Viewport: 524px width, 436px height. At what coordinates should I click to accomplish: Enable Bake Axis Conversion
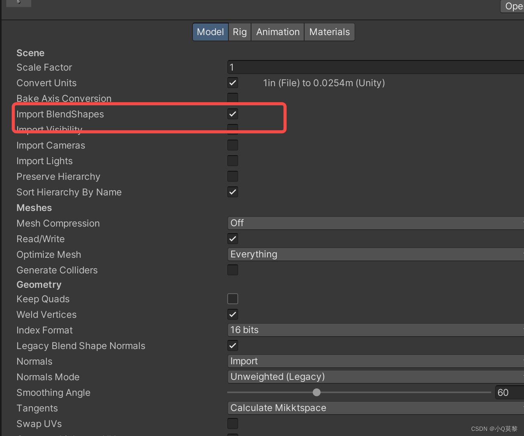232,98
